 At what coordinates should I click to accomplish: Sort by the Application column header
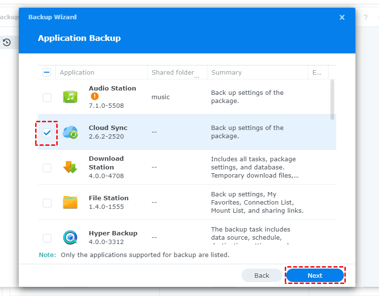(77, 72)
